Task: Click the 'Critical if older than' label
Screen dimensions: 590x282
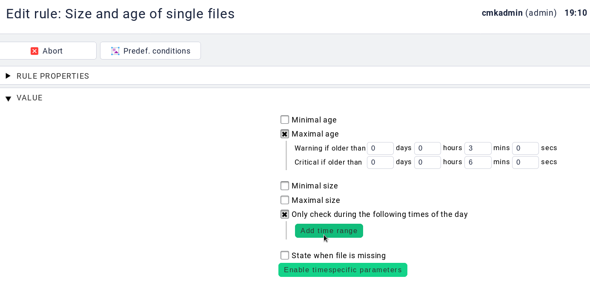Action: click(328, 162)
